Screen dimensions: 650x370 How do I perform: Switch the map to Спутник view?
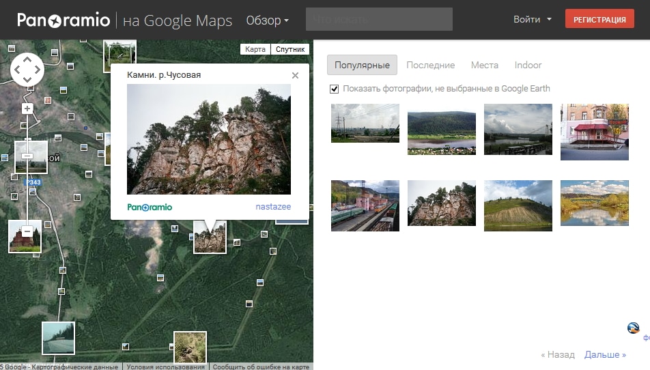click(290, 49)
